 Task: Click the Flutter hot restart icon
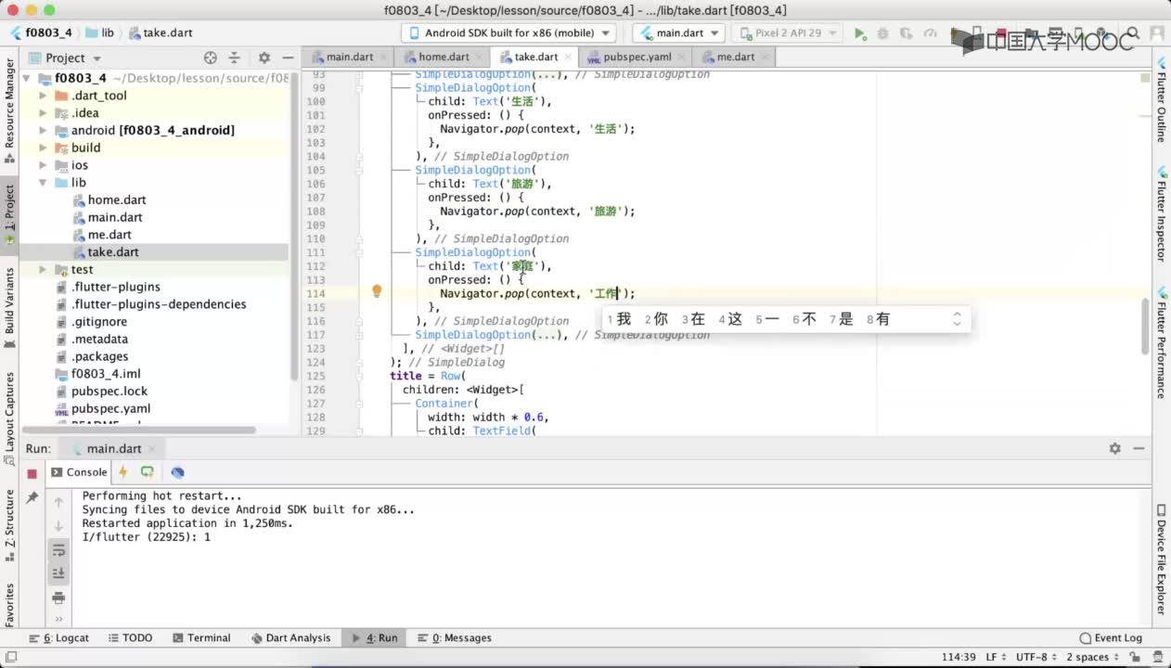coord(147,472)
